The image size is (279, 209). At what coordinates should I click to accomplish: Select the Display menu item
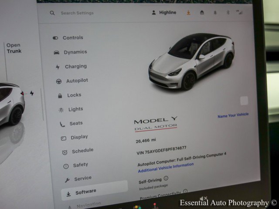tap(75, 138)
